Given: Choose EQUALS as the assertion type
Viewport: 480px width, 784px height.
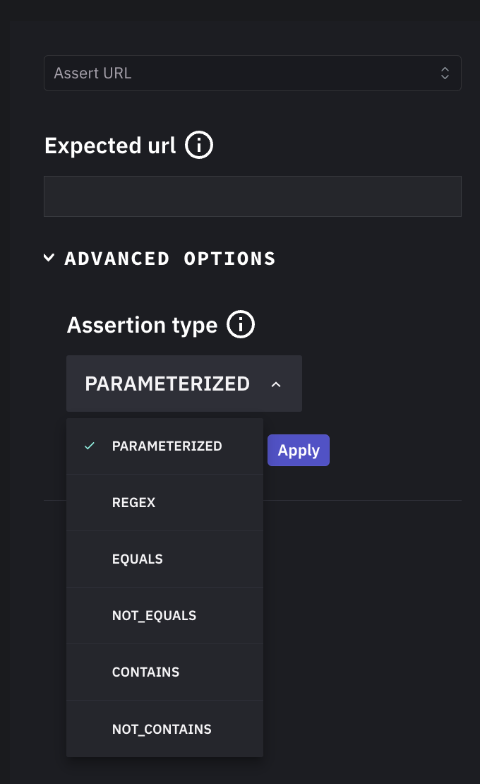Looking at the screenshot, I should coord(137,559).
